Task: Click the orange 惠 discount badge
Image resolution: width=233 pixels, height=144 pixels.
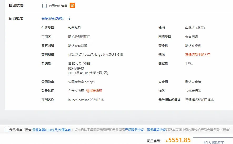Action: click(72, 6)
